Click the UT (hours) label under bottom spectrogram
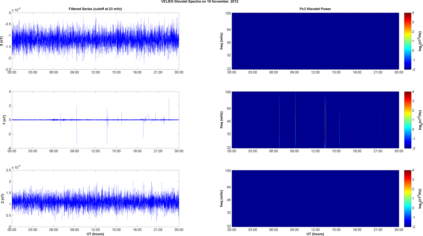423x236 pixels. pos(315,234)
